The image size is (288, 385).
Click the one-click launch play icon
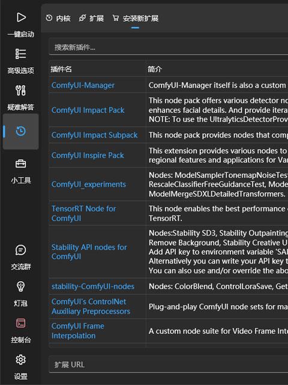(21, 17)
